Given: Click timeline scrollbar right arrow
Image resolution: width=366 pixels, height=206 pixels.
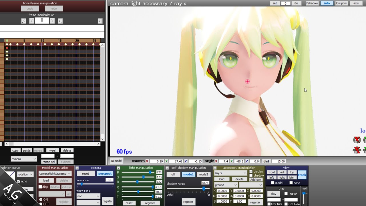Looking at the screenshot, I should pos(98,144).
